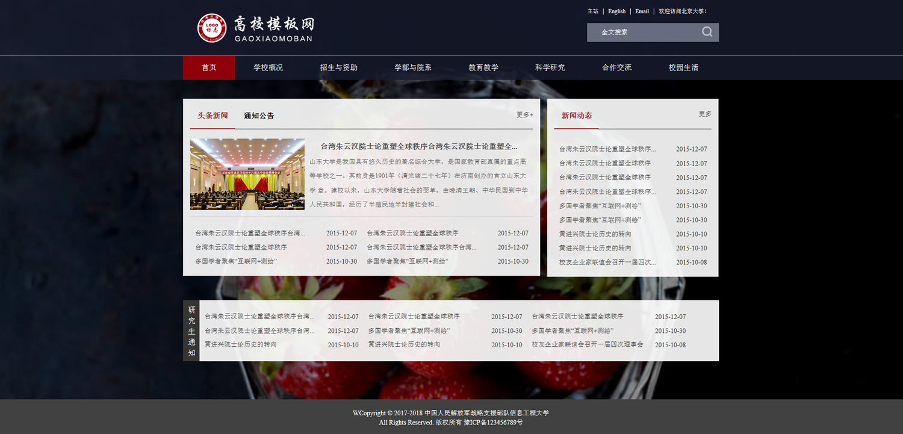This screenshot has width=903, height=434.
Task: Open the 教育教学 navigation item
Action: click(x=483, y=68)
